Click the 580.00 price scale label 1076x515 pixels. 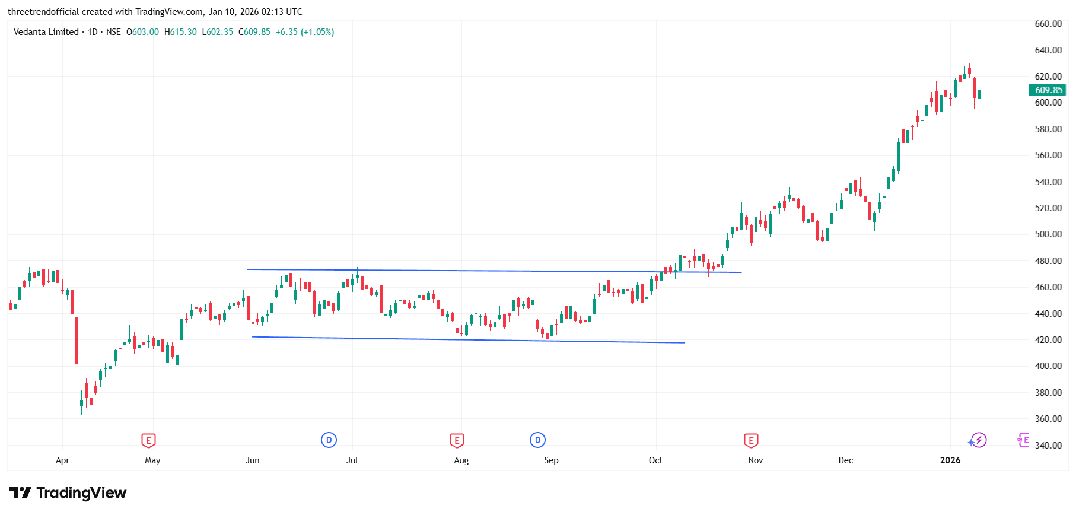point(1048,129)
